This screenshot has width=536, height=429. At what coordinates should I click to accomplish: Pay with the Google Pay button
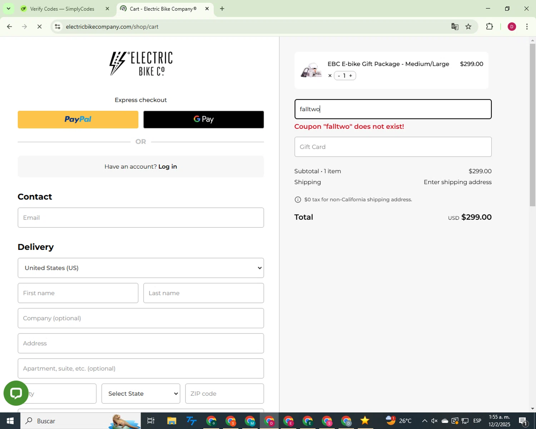(x=204, y=119)
